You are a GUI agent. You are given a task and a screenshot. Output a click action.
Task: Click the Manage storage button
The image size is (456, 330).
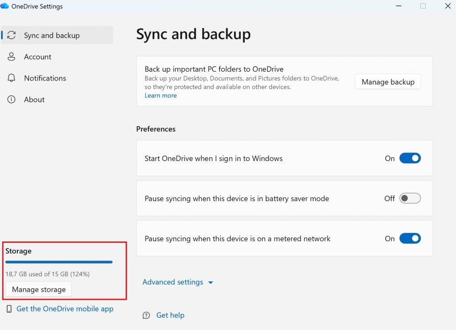tap(39, 290)
